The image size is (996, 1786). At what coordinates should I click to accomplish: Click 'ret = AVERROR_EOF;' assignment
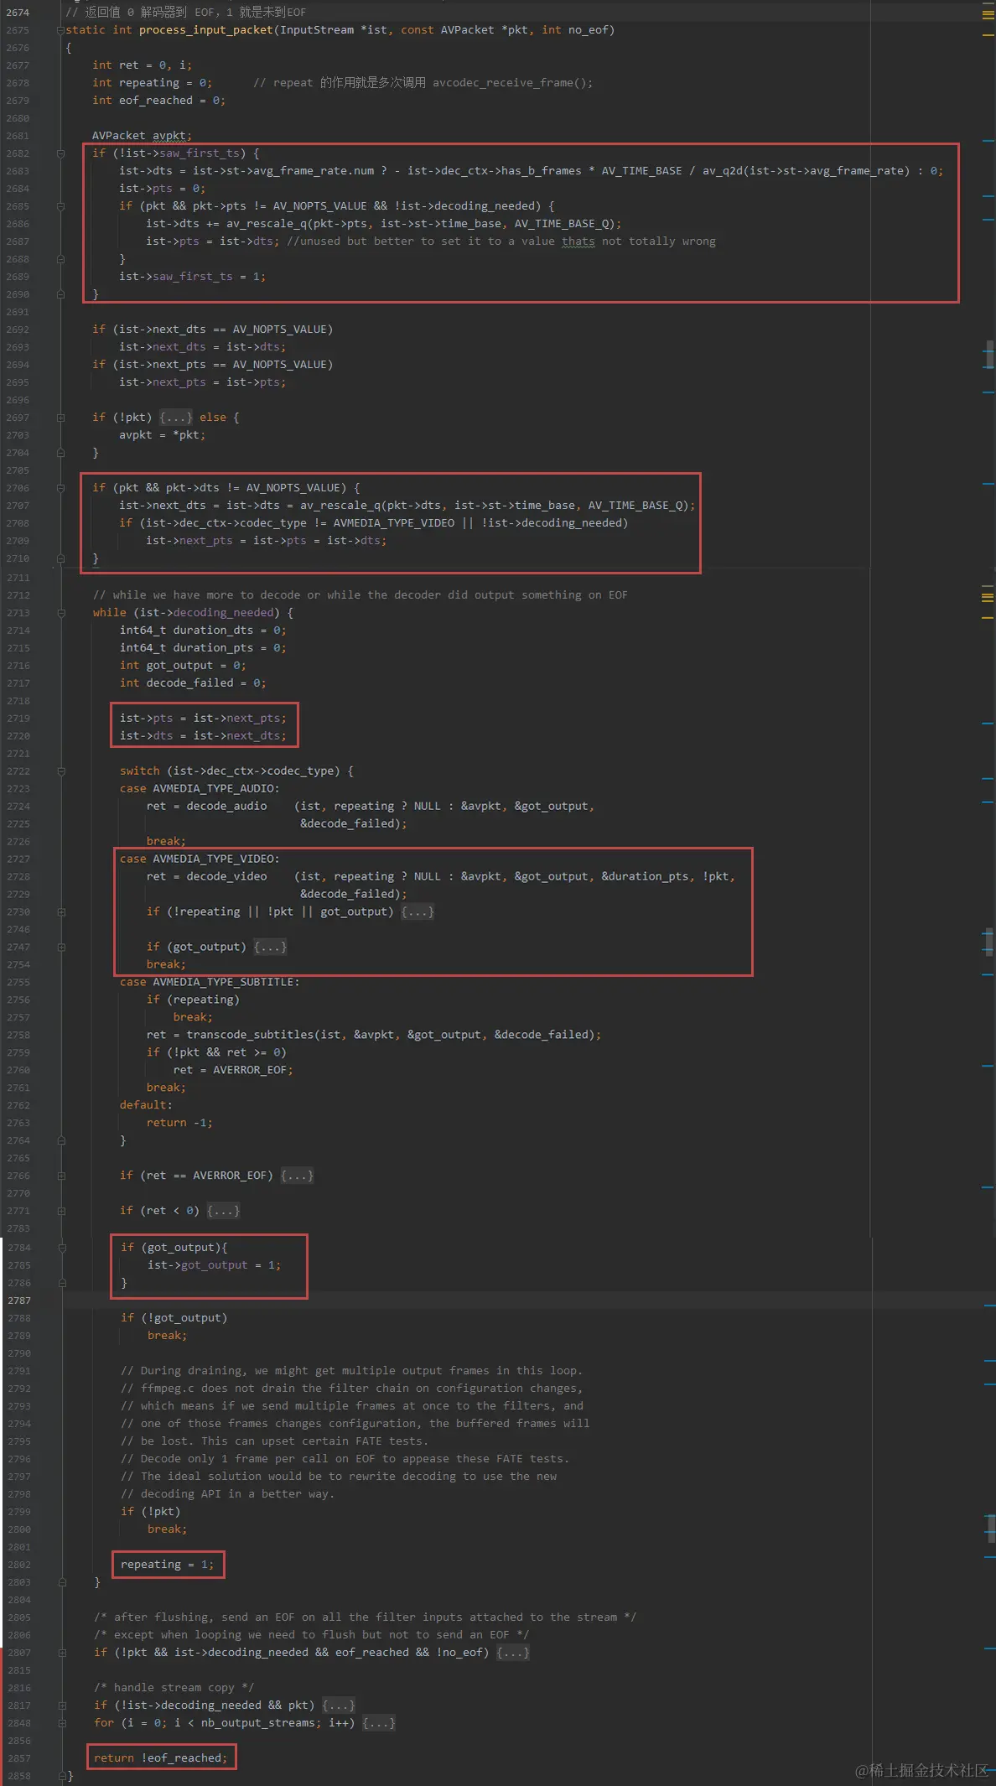(233, 1071)
